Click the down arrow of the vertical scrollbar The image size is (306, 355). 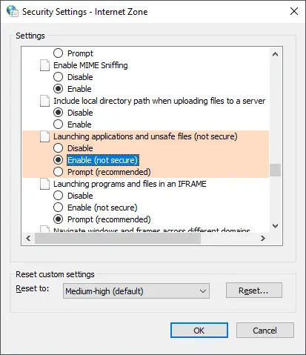pyautogui.click(x=275, y=226)
